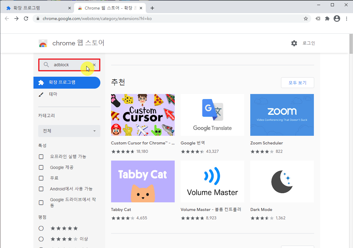Go forward with the browser forward arrow

[x=16, y=19]
